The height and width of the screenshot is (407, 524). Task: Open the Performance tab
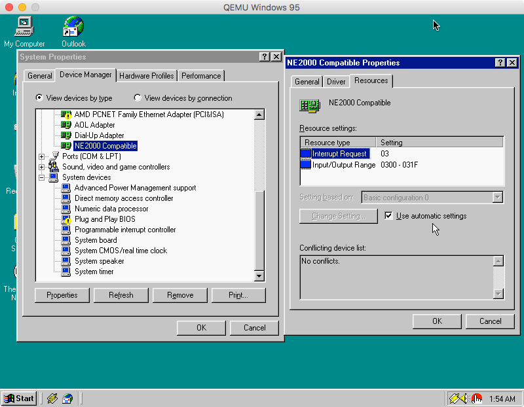click(201, 76)
